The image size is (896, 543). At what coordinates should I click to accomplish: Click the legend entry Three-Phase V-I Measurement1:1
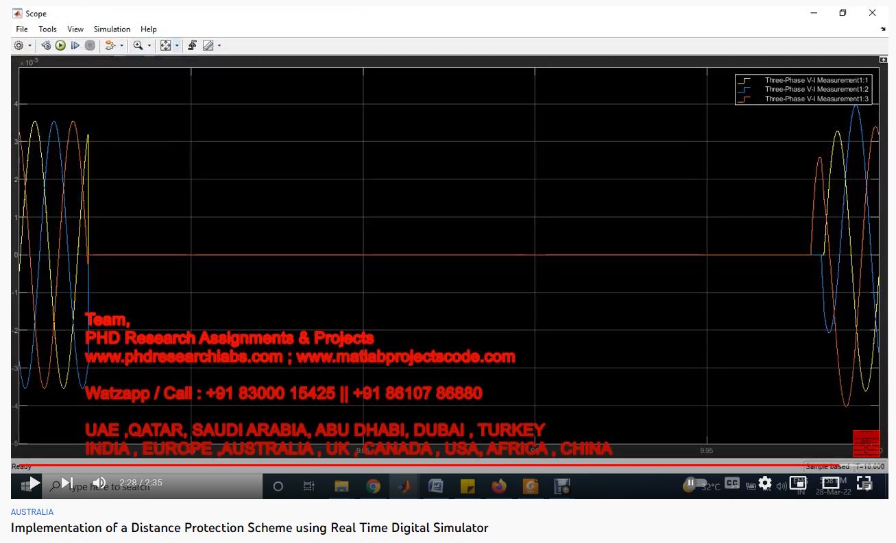pyautogui.click(x=816, y=80)
